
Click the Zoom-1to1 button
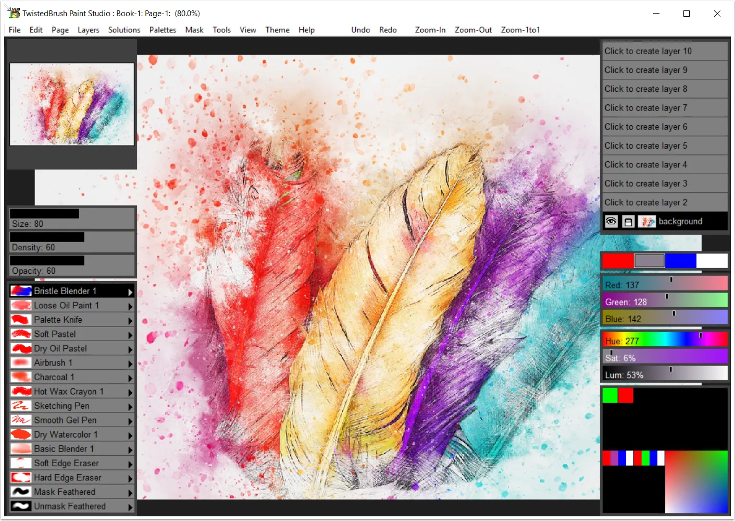coord(519,30)
